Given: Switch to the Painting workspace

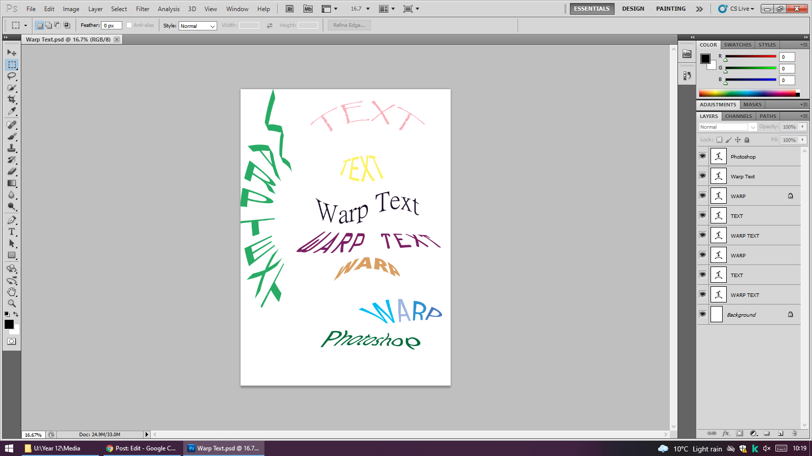Looking at the screenshot, I should click(670, 9).
